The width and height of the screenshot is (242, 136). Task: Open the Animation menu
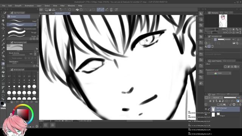tap(29, 6)
